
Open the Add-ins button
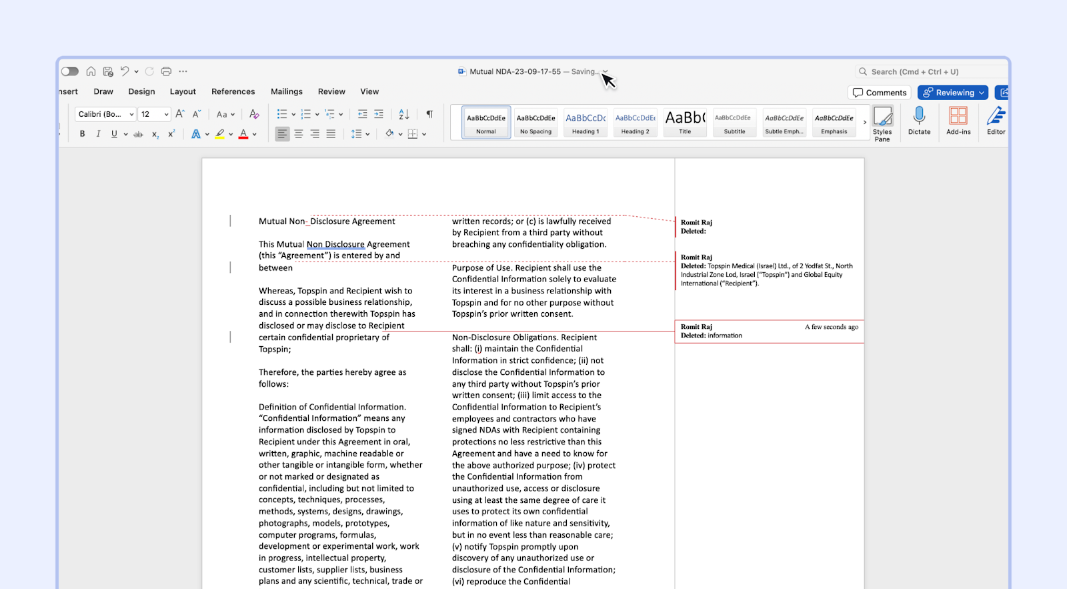tap(958, 121)
